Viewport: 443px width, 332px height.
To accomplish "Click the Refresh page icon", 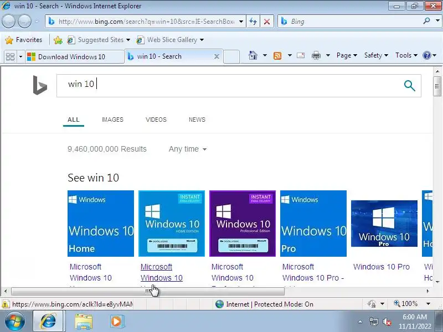I will pos(253,22).
